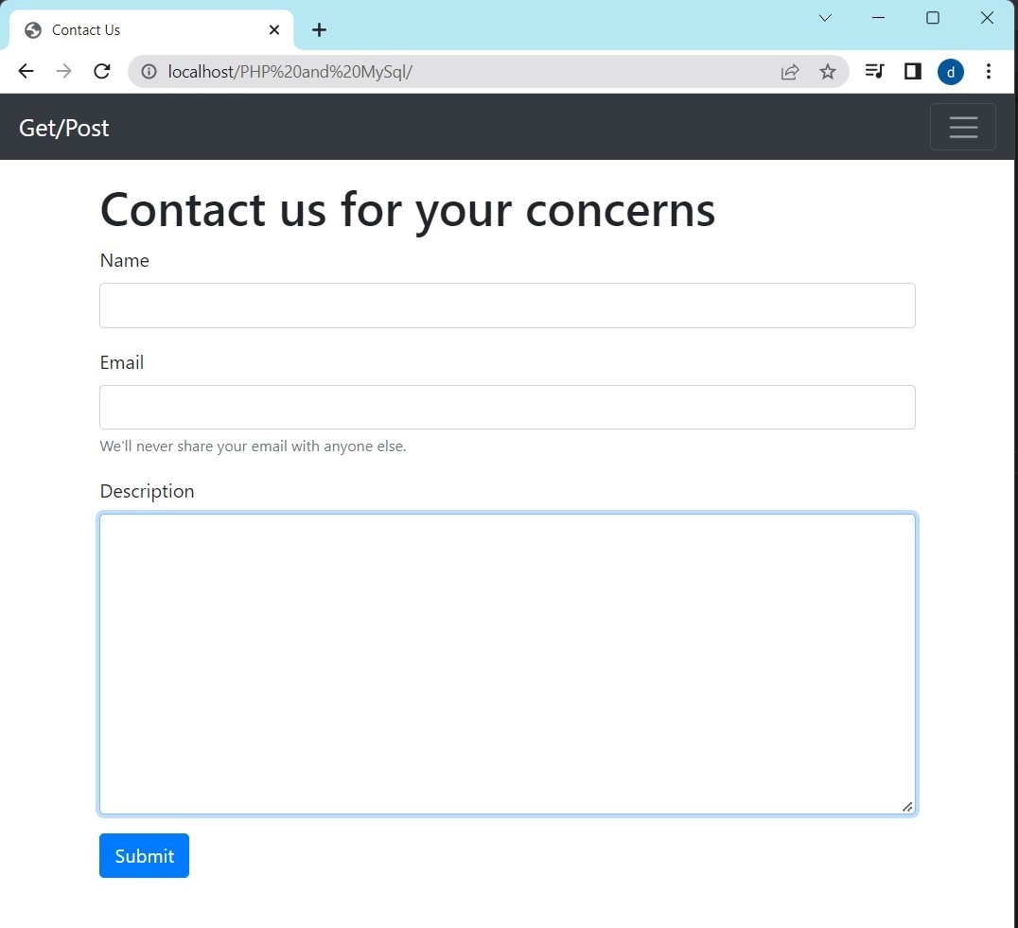Image resolution: width=1018 pixels, height=928 pixels.
Task: Bookmark this page with the star icon
Action: click(x=828, y=72)
